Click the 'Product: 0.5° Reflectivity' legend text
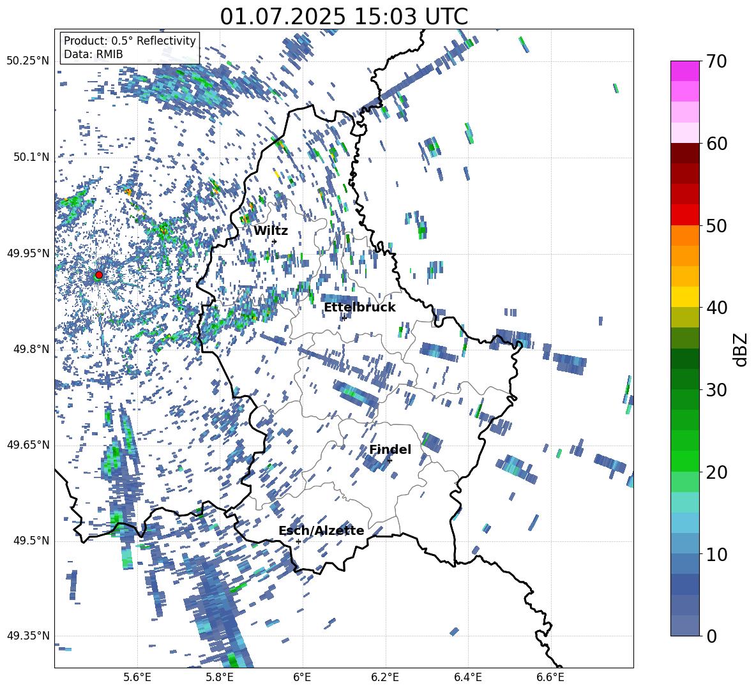756x690 pixels. pos(130,40)
